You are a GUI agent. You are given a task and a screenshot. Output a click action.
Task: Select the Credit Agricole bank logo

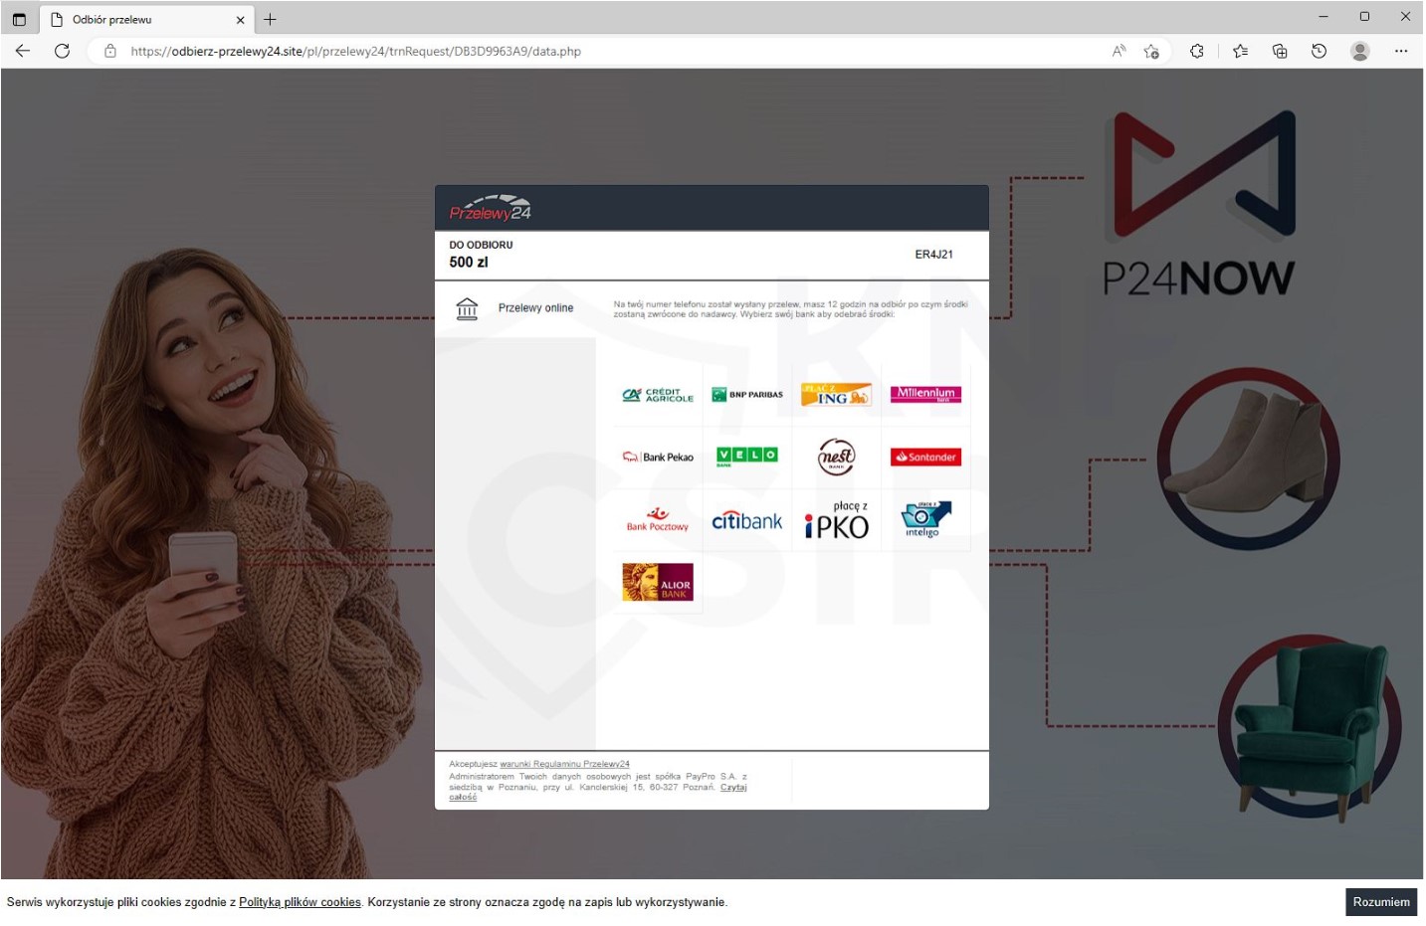point(658,395)
